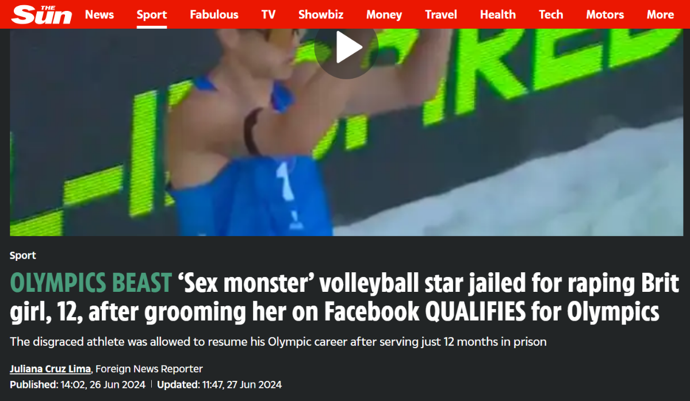Viewport: 690px width, 401px height.
Task: Go to the Fabulous section
Action: (x=214, y=14)
